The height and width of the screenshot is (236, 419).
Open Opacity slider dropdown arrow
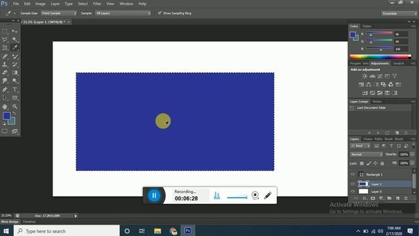(x=412, y=155)
